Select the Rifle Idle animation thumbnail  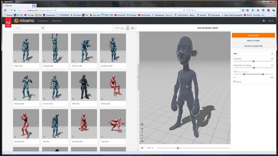tap(84, 86)
